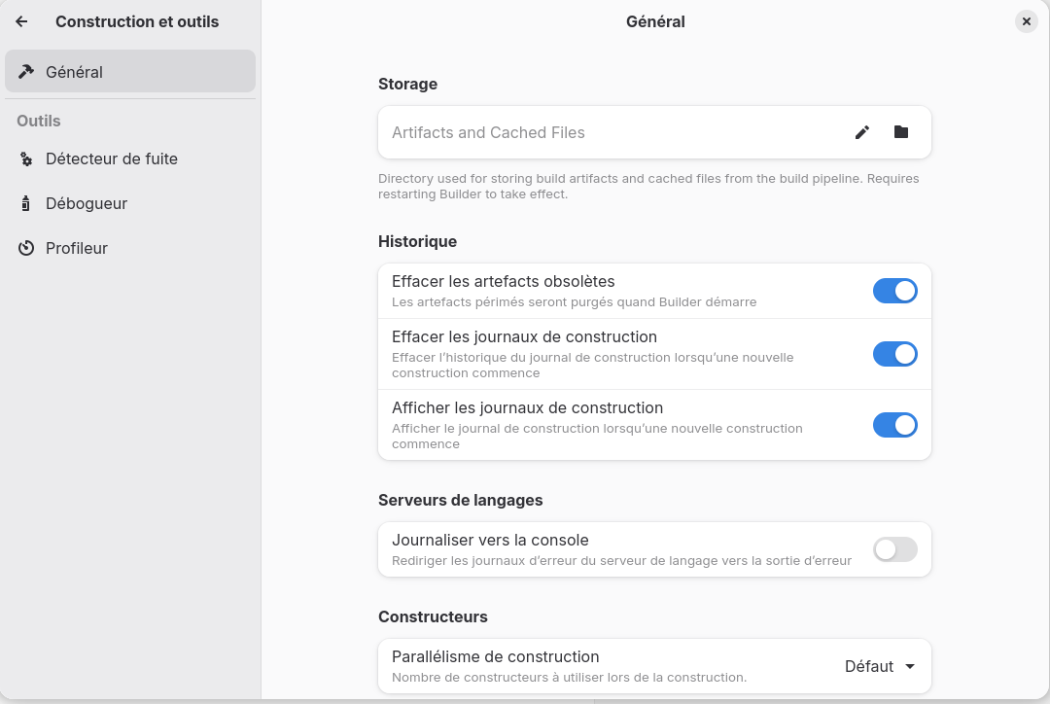Click the Parallélisme de construction row label
Viewport: 1050px width, 704px height.
(x=496, y=656)
